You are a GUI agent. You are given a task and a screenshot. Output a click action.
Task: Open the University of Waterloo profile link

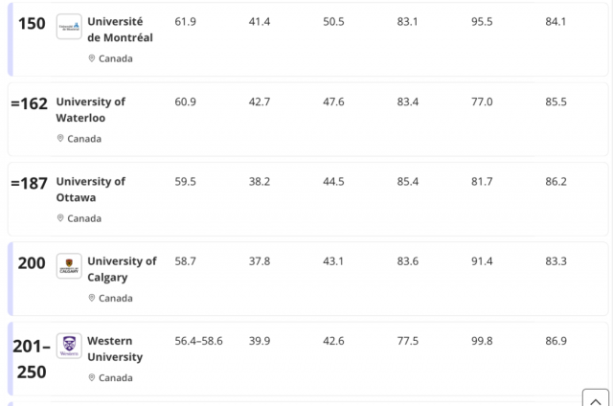pyautogui.click(x=90, y=110)
